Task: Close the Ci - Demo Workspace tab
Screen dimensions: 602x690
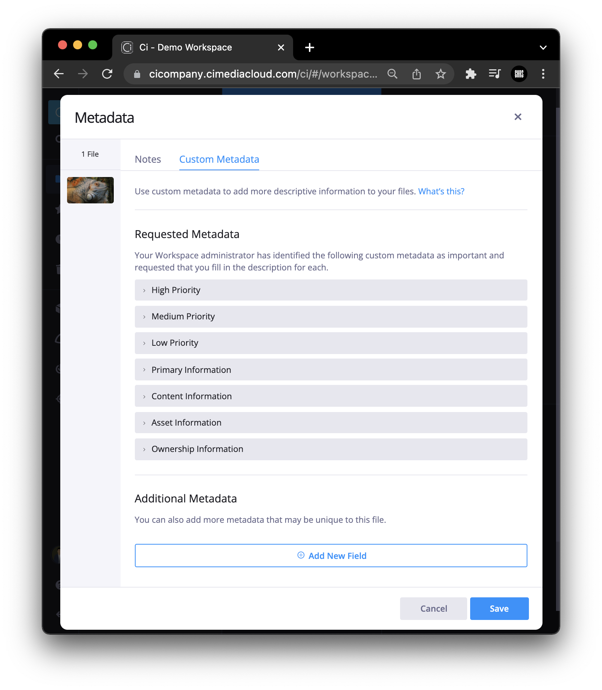Action: 281,47
